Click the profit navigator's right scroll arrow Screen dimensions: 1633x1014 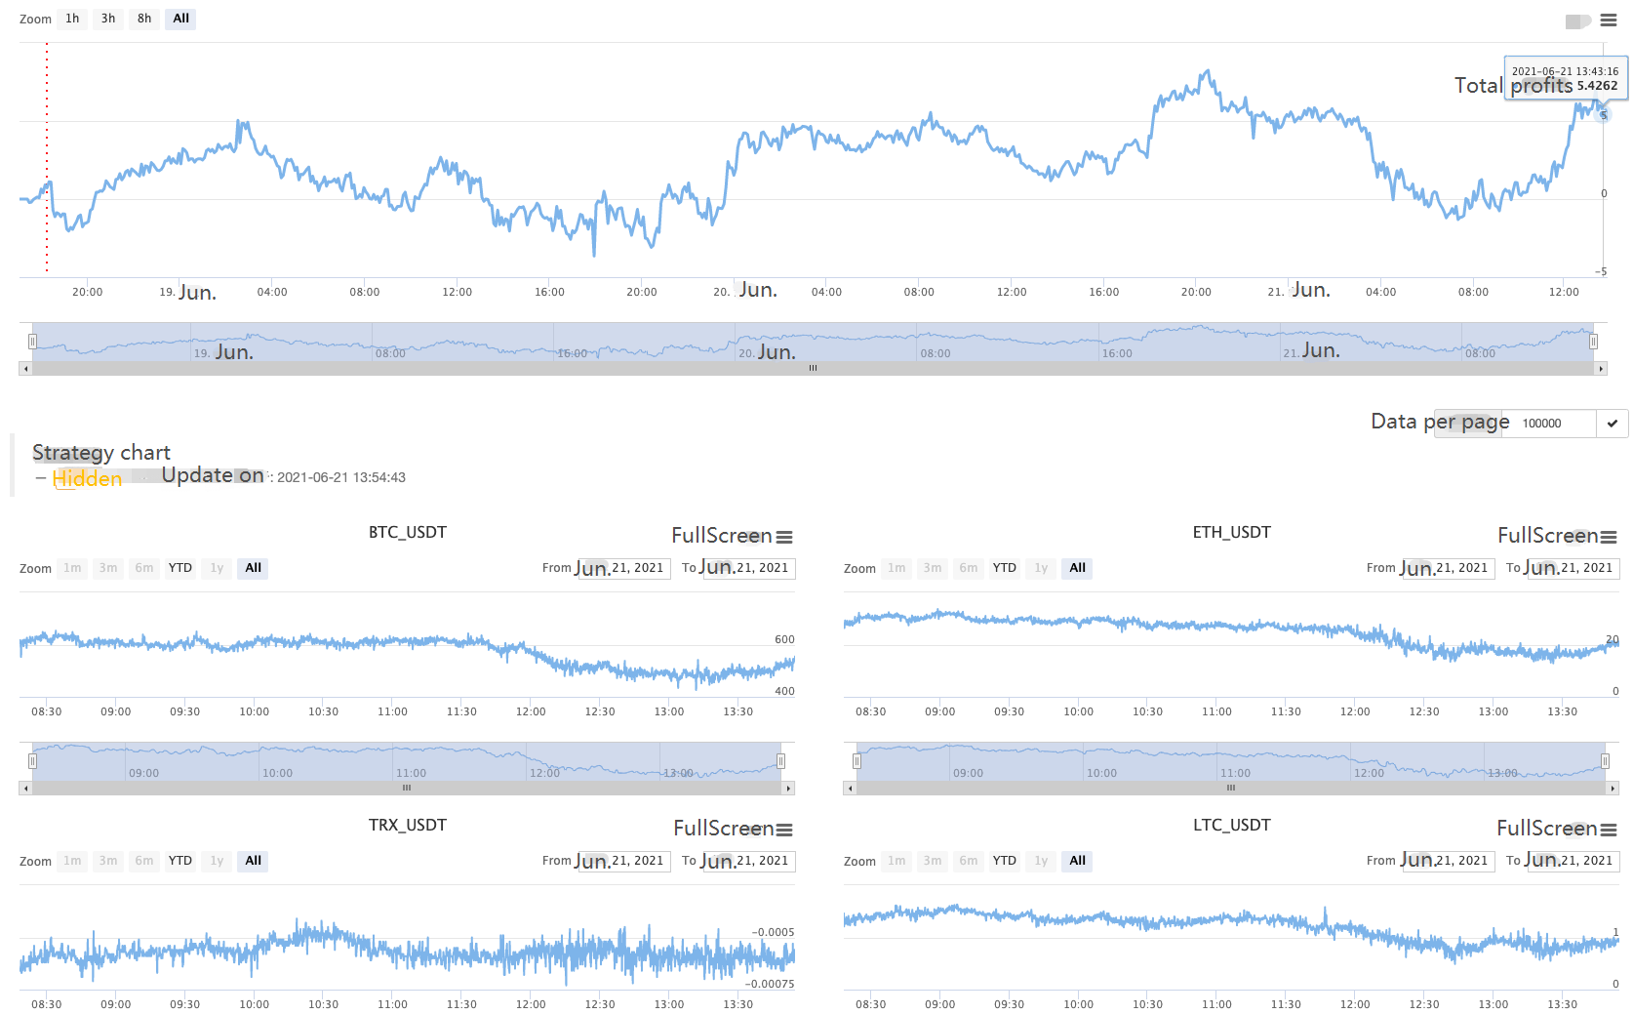tap(1601, 369)
